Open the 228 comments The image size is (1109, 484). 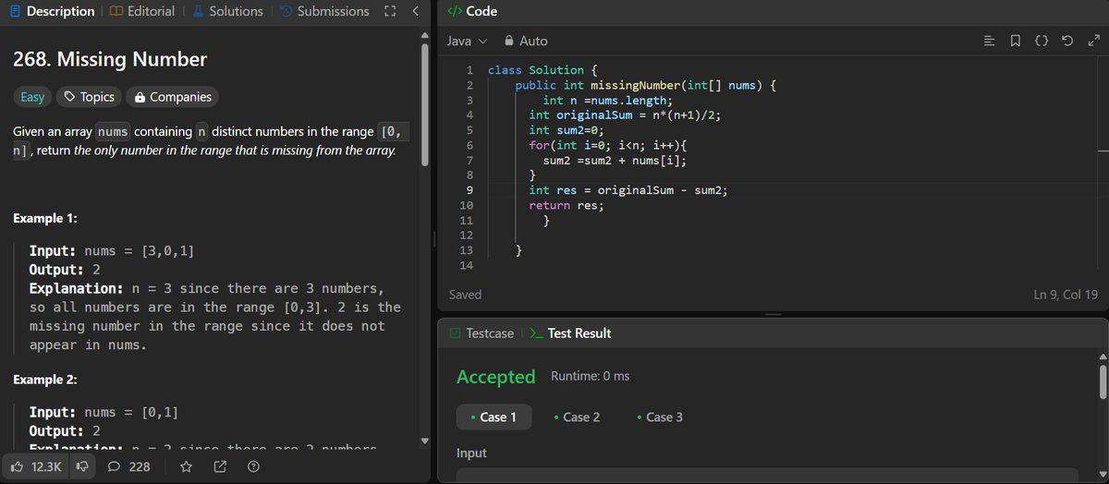129,466
